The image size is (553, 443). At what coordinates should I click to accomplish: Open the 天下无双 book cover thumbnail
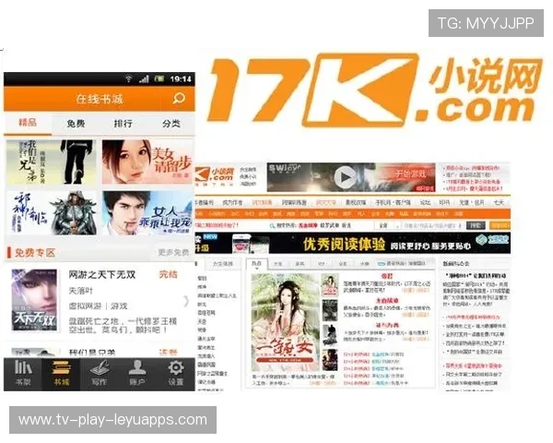tap(34, 300)
